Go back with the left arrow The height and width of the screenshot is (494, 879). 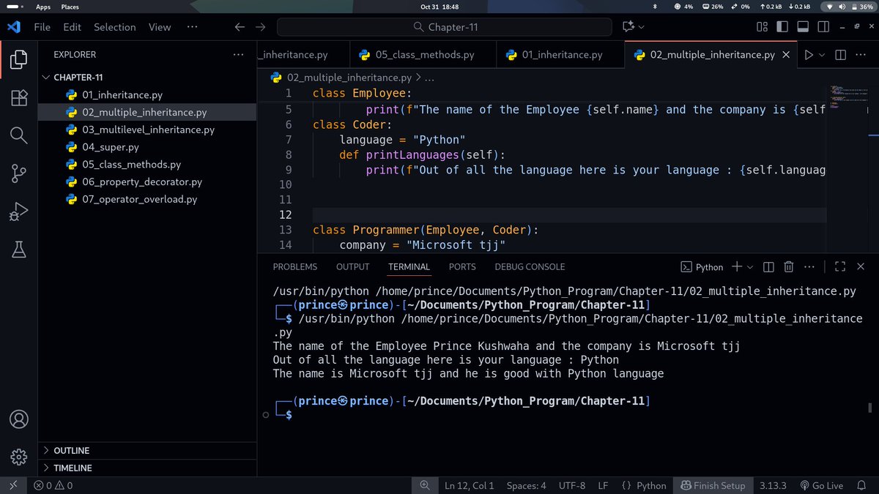240,27
